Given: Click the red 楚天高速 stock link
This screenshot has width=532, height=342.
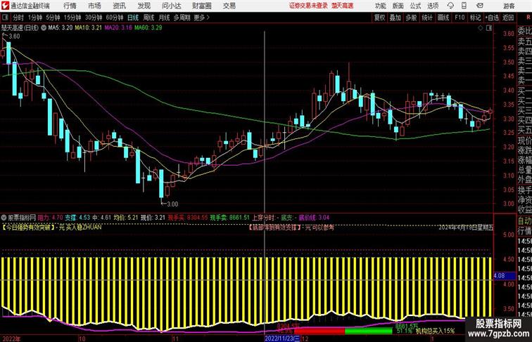Looking at the screenshot, I should (342, 6).
